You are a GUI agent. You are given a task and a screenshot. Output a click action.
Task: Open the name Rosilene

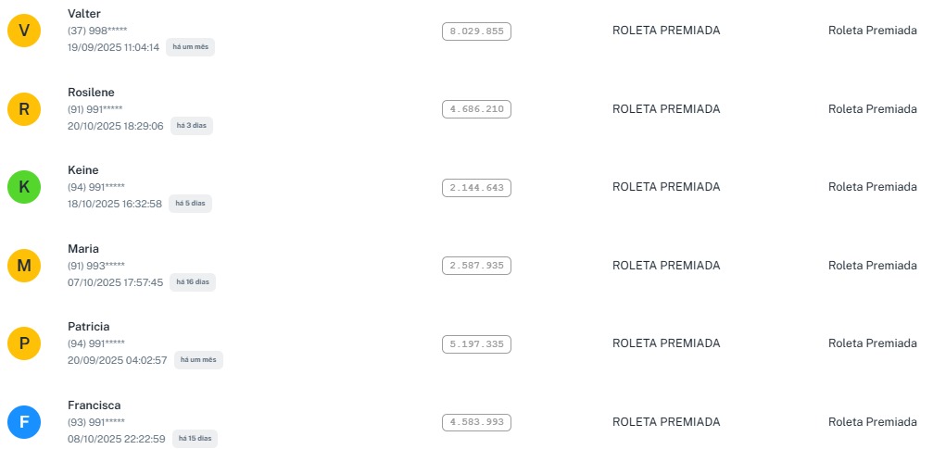point(91,93)
